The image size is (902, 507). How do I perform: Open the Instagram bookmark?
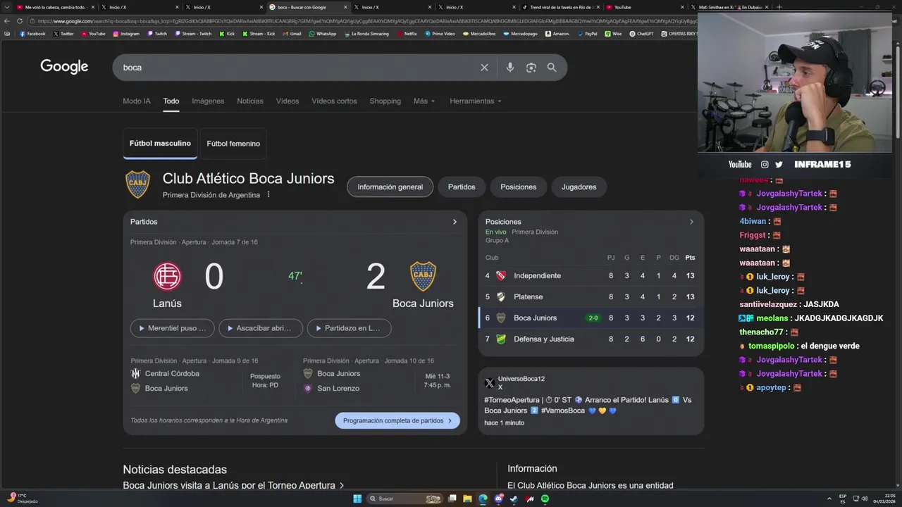(x=126, y=34)
